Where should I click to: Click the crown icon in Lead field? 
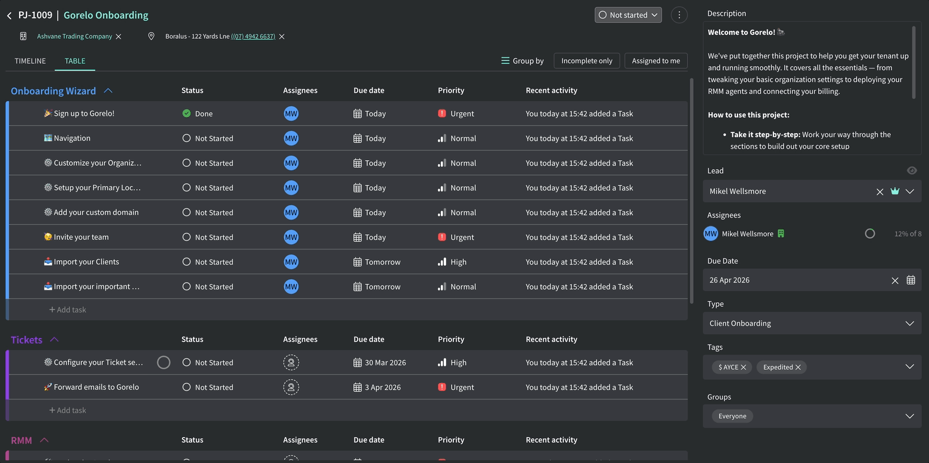click(895, 192)
